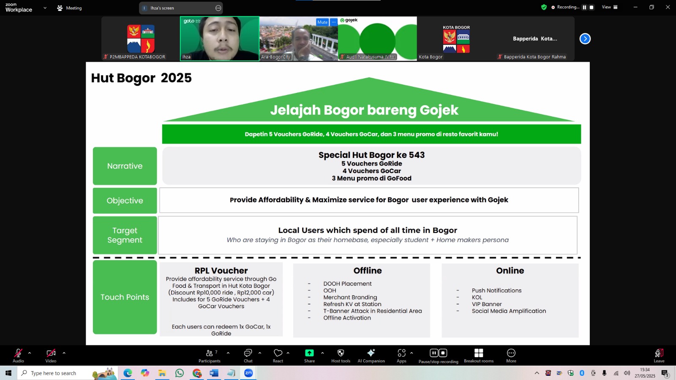
Task: Open the Wi-Fi network tray icon
Action: click(x=616, y=373)
